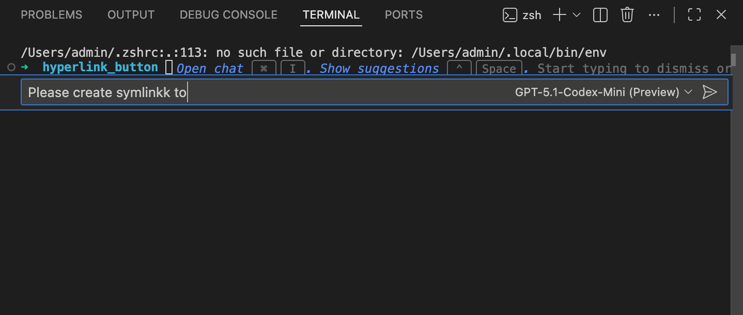Split the terminal panel
Viewport: 743px width, 315px height.
tap(600, 15)
